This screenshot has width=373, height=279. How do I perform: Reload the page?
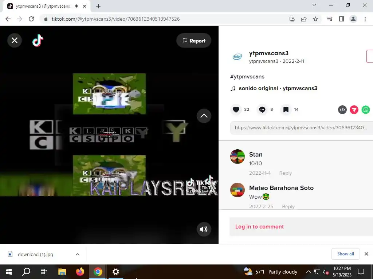31,19
